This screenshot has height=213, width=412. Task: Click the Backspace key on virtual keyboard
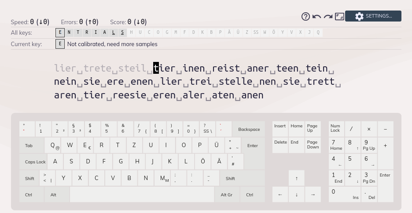249,129
